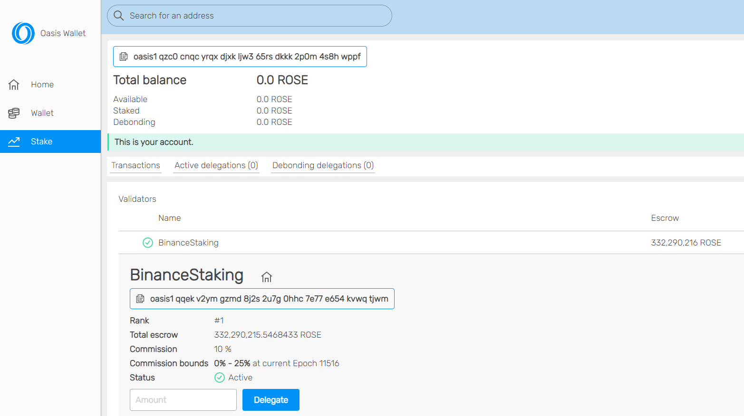Click the Home house icon in sidebar
This screenshot has width=744, height=416.
click(14, 85)
